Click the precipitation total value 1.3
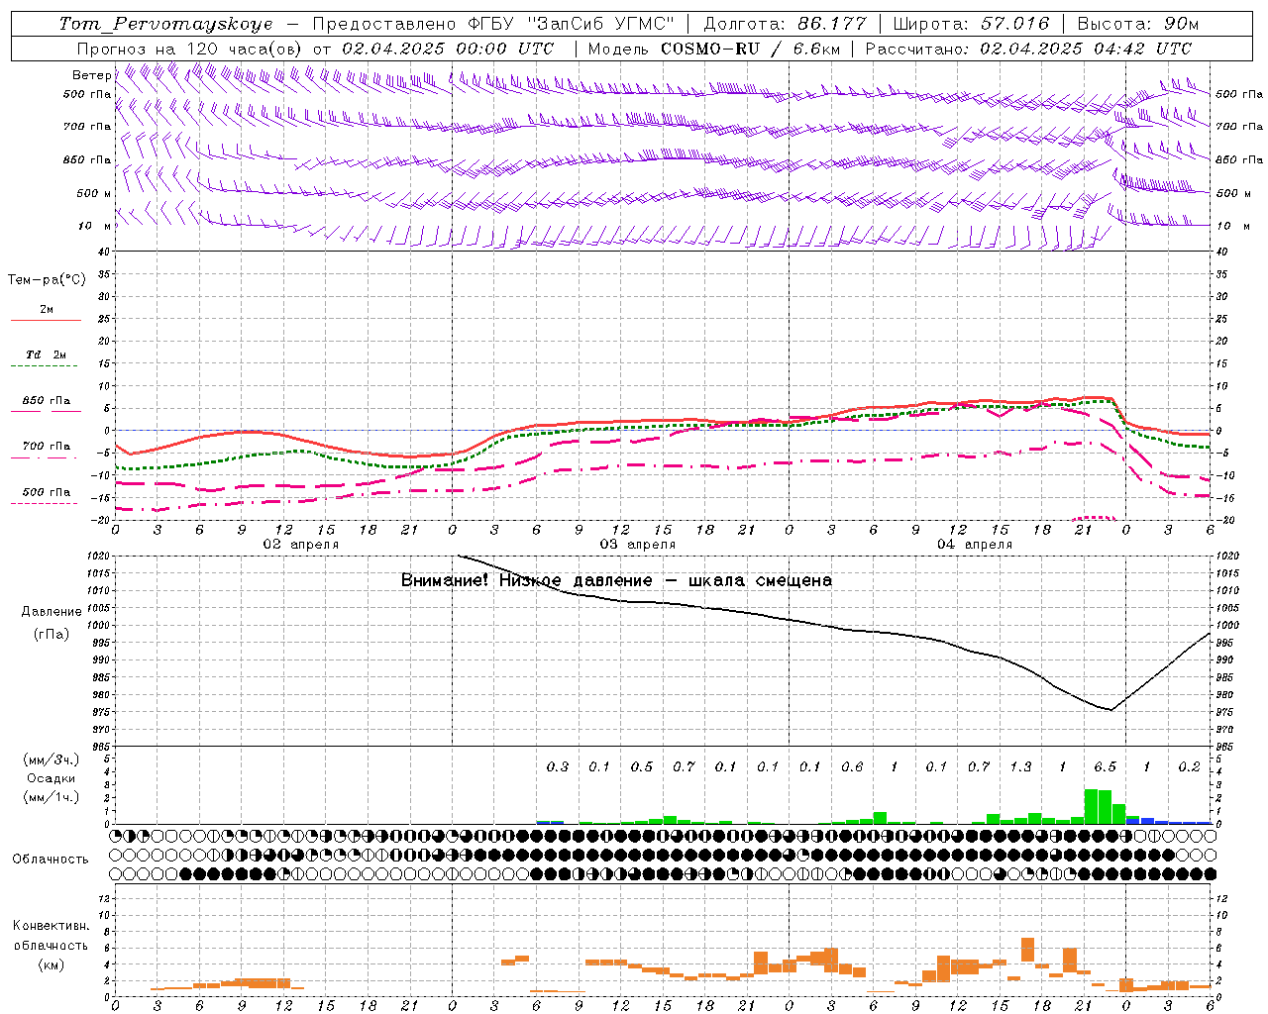 (1020, 767)
